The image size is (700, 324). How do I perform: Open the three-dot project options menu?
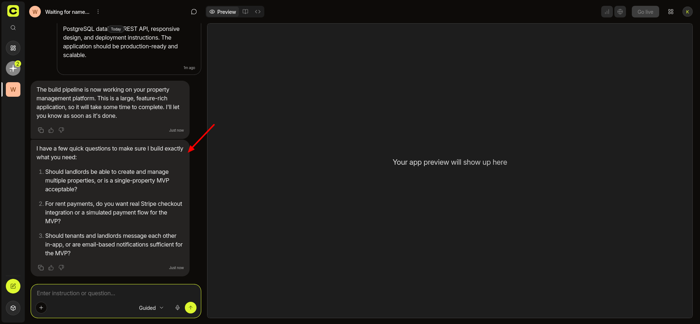[x=98, y=12]
